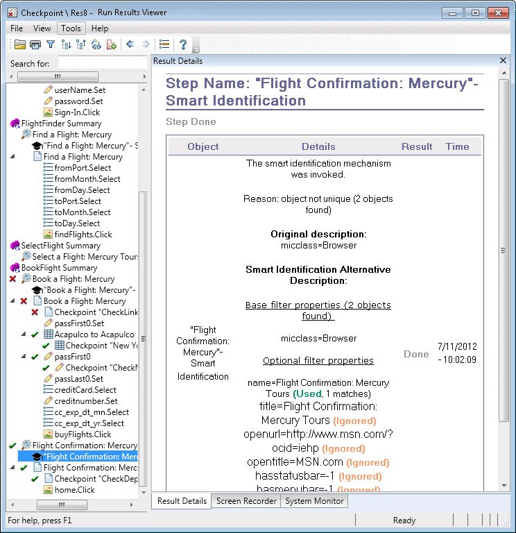
Task: Open the Tools menu
Action: 71,28
